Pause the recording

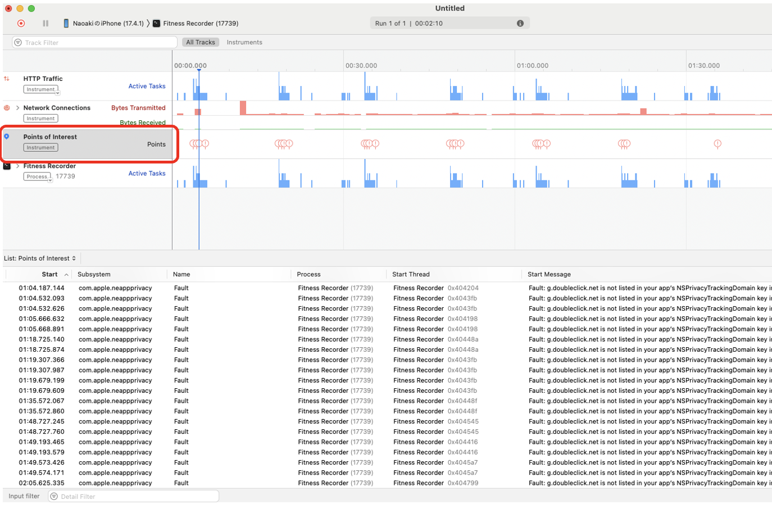coord(46,24)
